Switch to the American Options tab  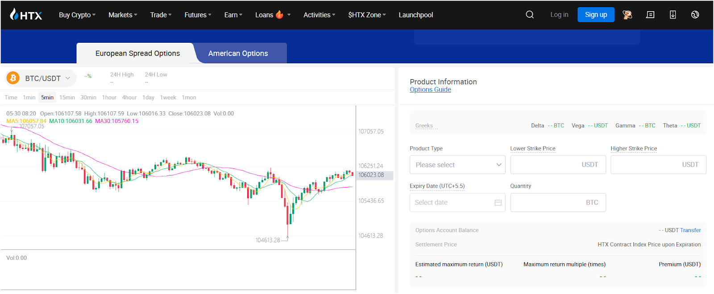coord(238,53)
